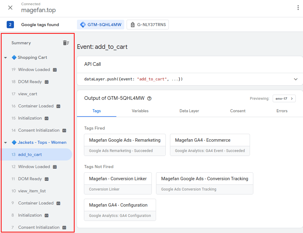Click the magefan.top connected domain title
The height and width of the screenshot is (233, 303).
[x=38, y=10]
